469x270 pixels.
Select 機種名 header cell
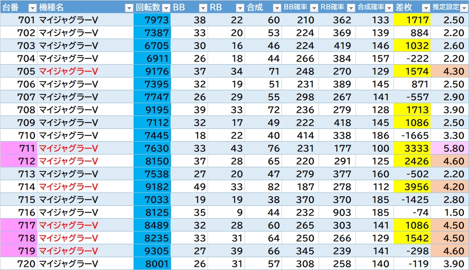[x=85, y=7]
